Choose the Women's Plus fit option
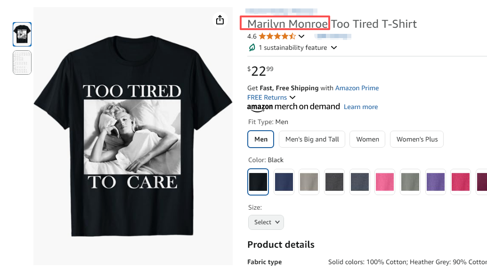 coord(417,139)
